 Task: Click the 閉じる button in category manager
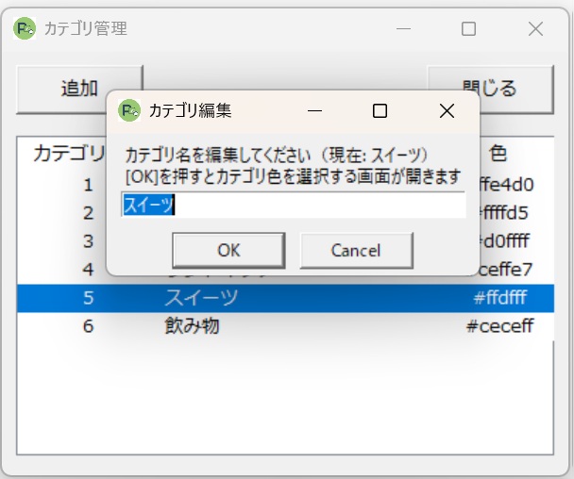tap(491, 90)
